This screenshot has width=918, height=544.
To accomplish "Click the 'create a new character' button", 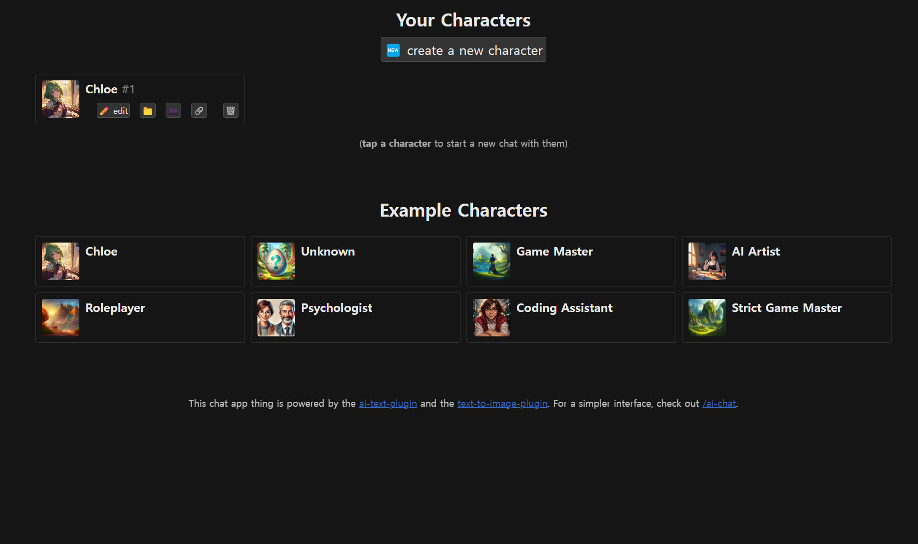I will tap(463, 50).
